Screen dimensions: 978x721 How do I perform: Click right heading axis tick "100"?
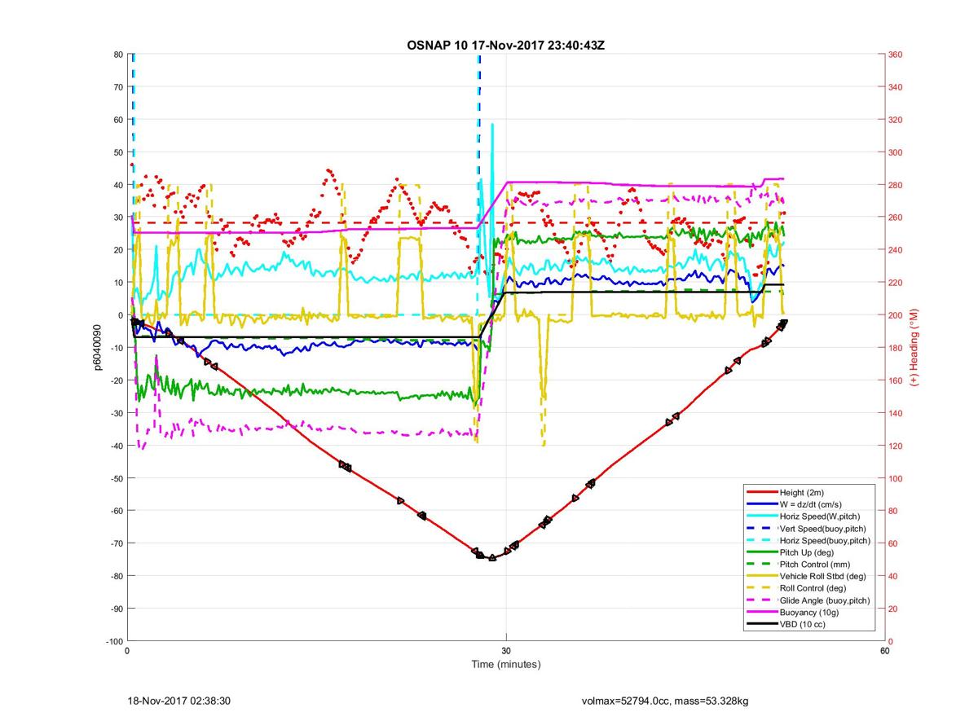(x=896, y=478)
